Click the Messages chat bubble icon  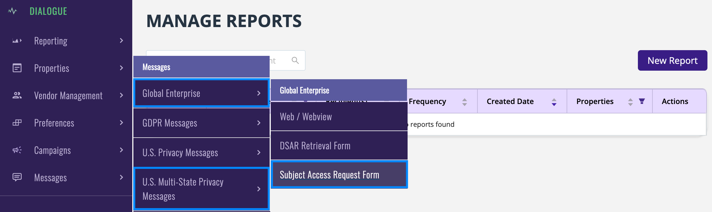point(17,177)
